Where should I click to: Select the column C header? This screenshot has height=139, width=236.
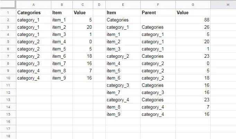tap(83, 5)
